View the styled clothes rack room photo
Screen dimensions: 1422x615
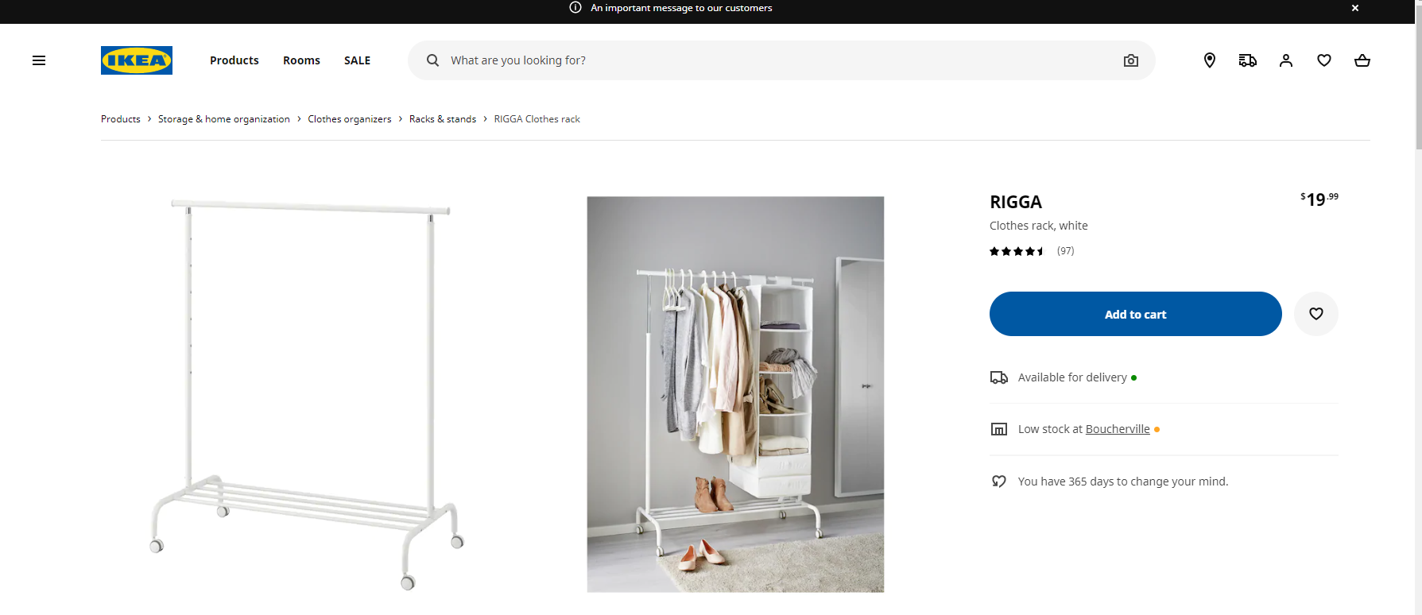tap(734, 394)
